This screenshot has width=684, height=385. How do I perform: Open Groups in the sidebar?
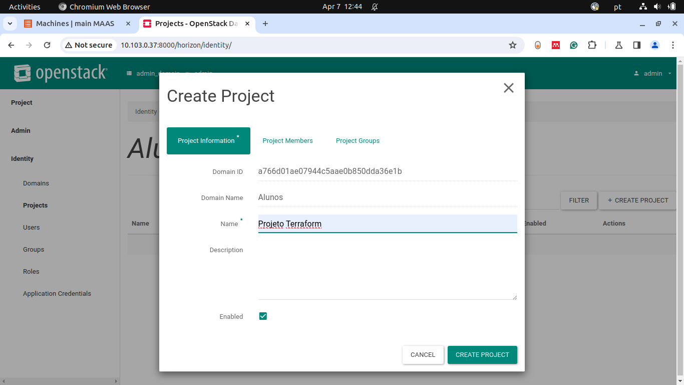(34, 249)
